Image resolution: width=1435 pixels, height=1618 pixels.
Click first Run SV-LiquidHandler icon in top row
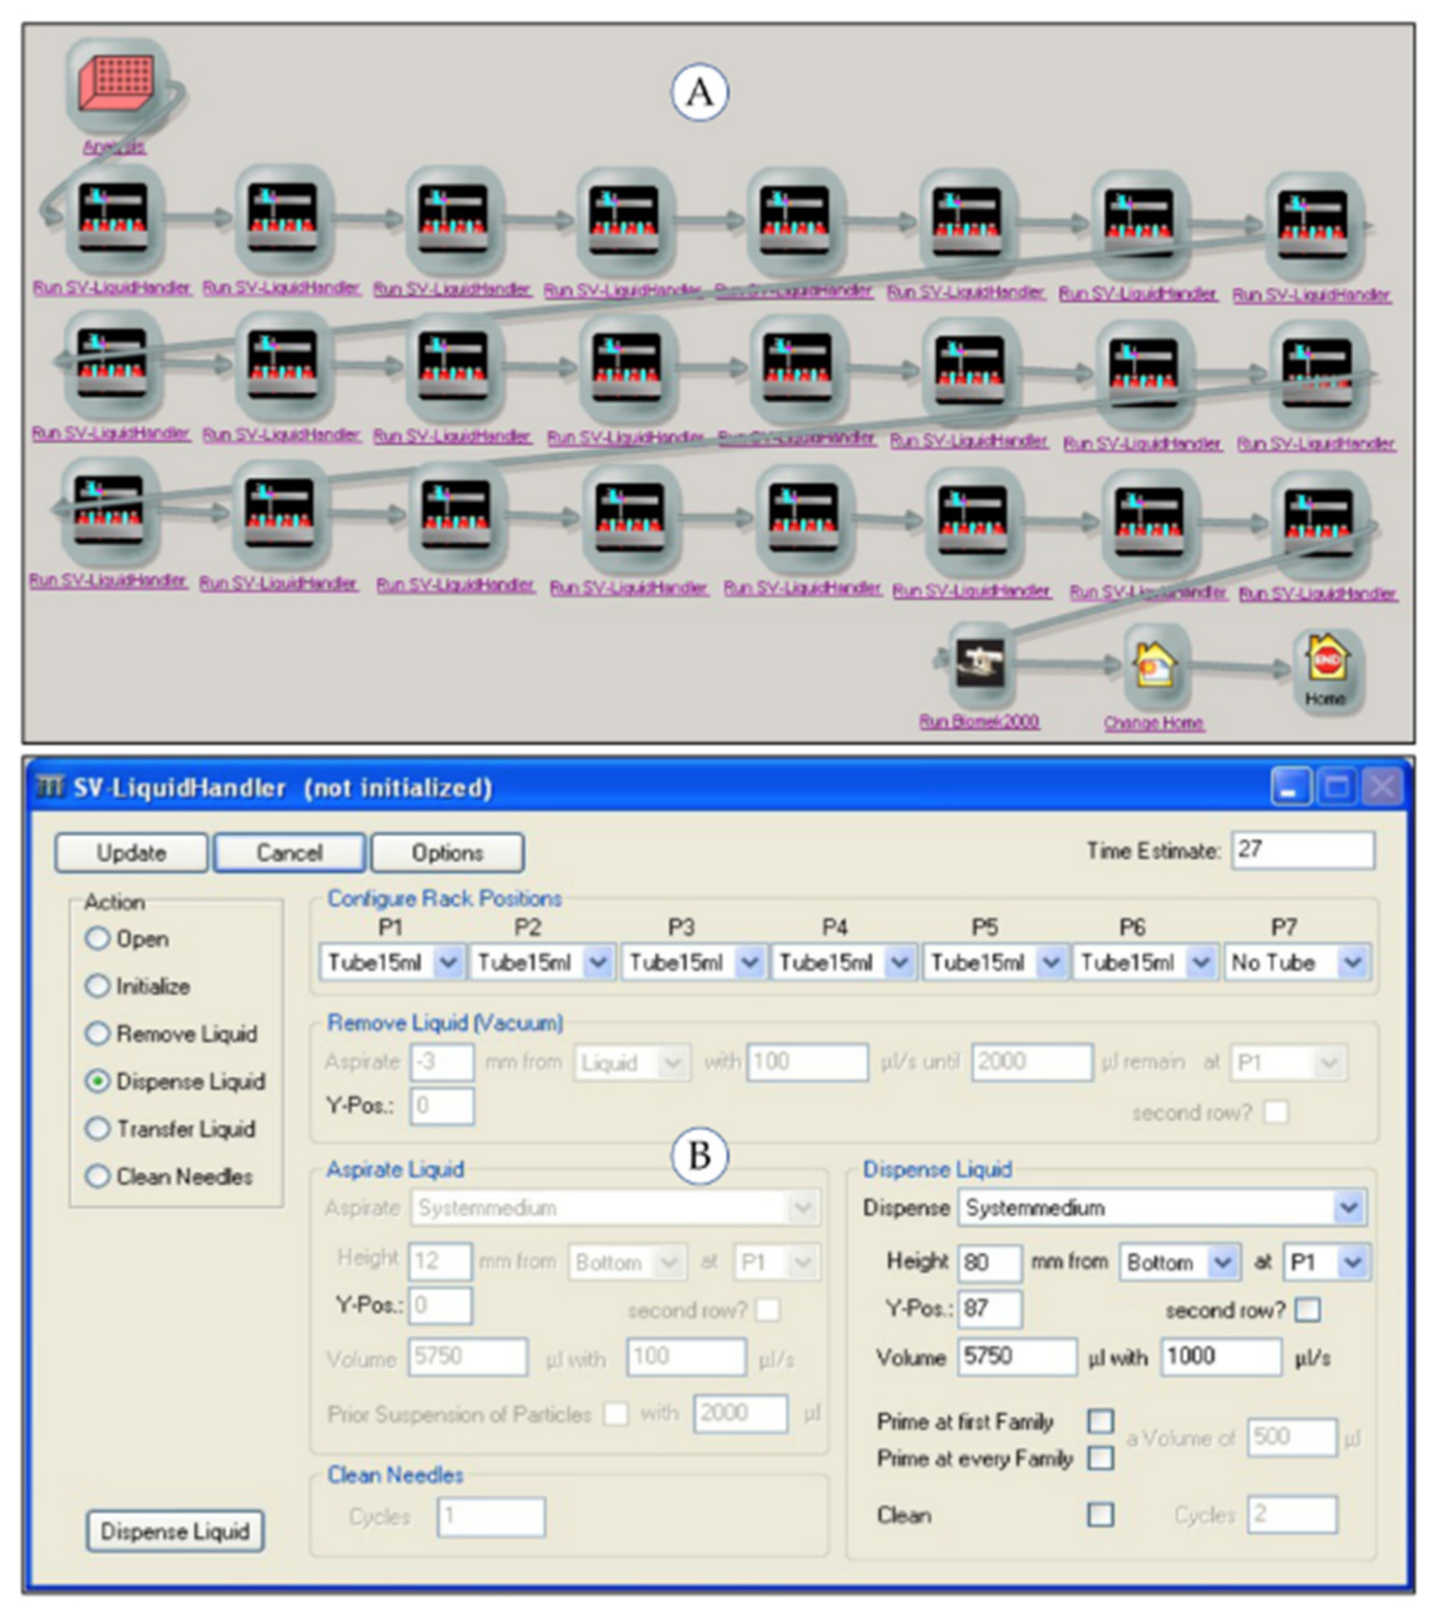pyautogui.click(x=112, y=218)
